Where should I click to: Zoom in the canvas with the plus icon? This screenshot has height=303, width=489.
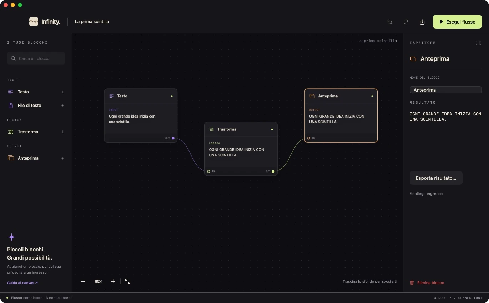[x=113, y=282]
